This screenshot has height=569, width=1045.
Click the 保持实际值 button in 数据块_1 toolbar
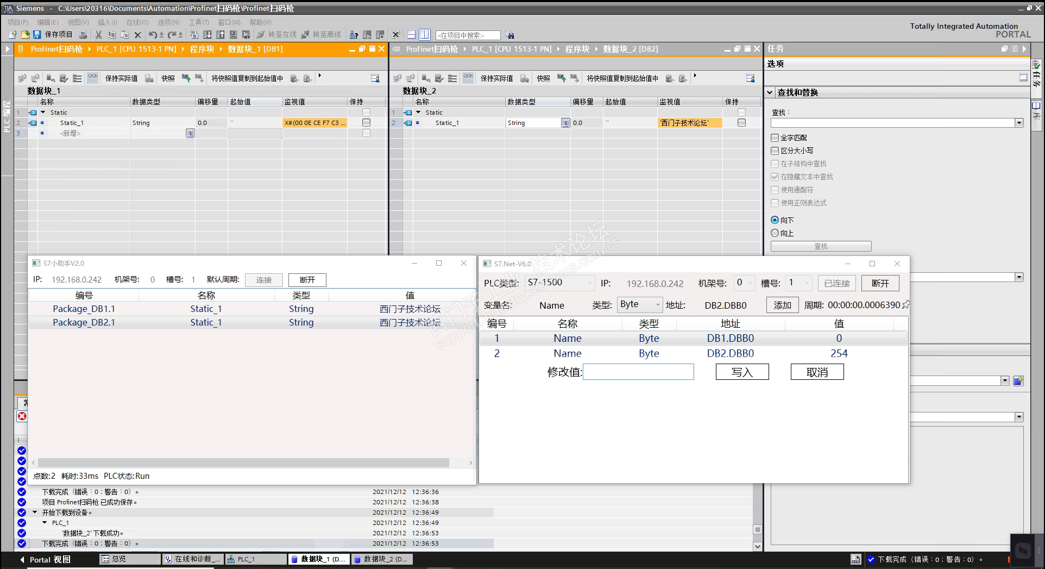coord(121,78)
